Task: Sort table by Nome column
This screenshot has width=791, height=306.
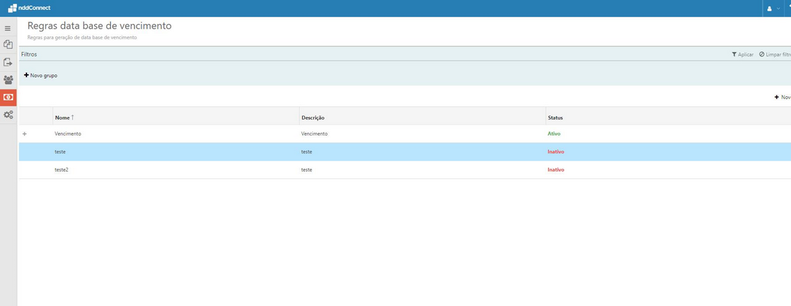Action: (x=64, y=117)
